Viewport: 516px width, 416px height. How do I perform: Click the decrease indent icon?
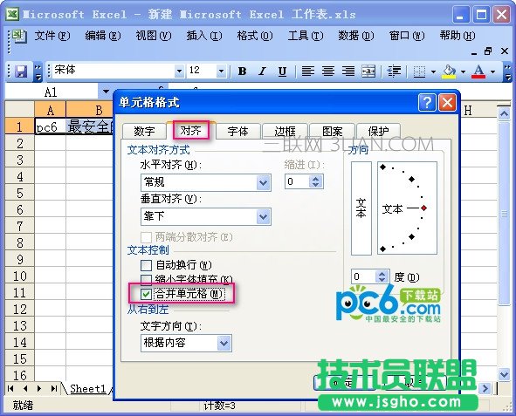pyautogui.click(x=394, y=71)
